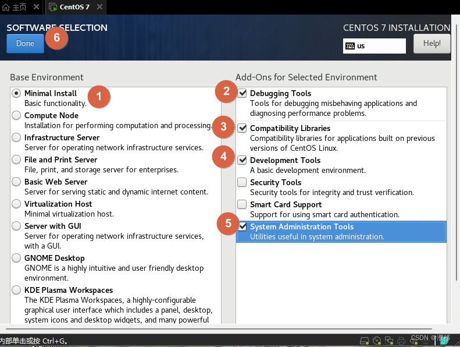Click the 'Basic functionality.' description text

(x=55, y=104)
